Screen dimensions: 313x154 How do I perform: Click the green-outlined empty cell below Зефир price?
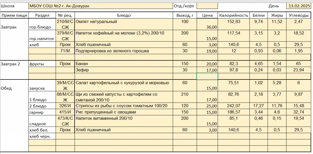click(x=207, y=76)
